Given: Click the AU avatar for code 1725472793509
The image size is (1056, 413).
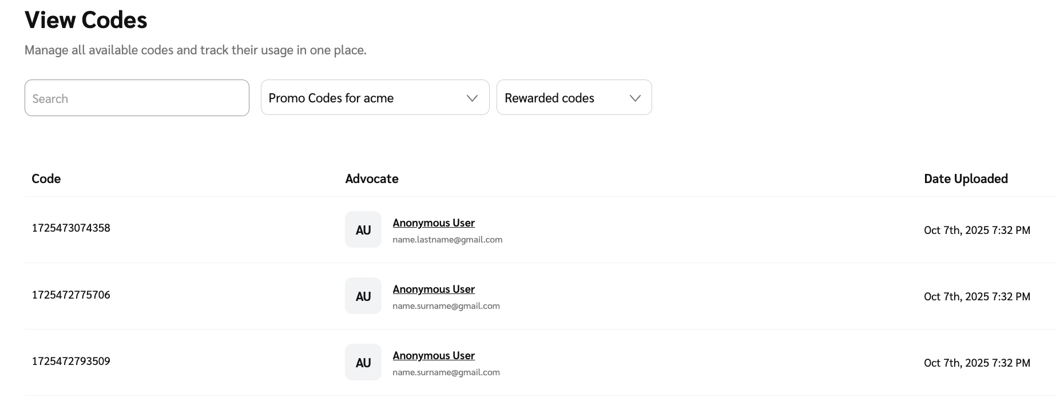Looking at the screenshot, I should [363, 363].
